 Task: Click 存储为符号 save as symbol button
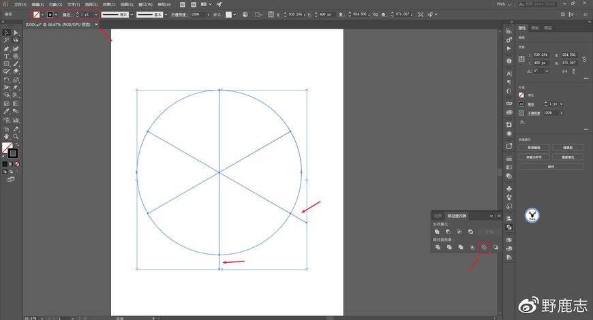coord(534,157)
